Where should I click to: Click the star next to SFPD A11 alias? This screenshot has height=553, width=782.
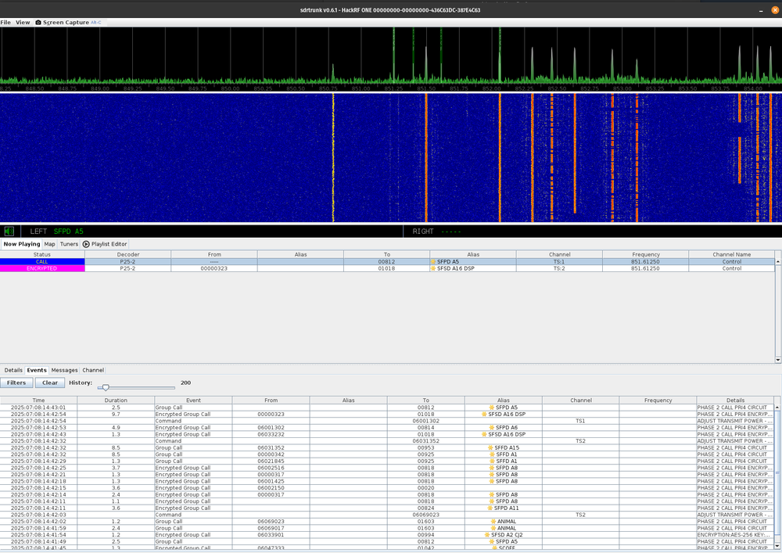tap(489, 508)
